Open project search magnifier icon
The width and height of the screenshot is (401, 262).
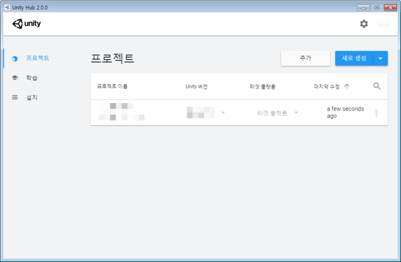377,86
